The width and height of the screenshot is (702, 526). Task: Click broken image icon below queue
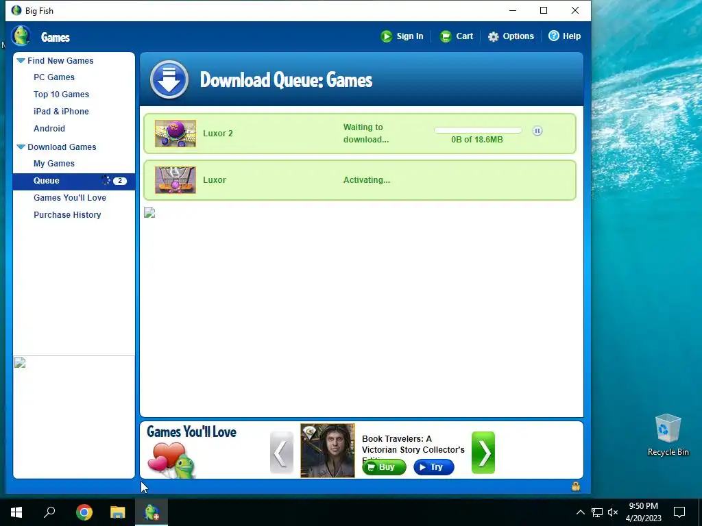149,212
